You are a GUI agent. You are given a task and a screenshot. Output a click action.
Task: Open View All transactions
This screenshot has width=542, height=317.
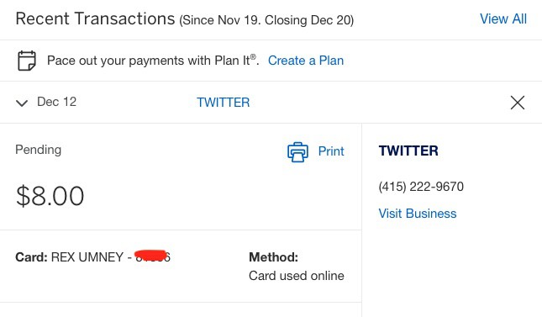pos(503,18)
